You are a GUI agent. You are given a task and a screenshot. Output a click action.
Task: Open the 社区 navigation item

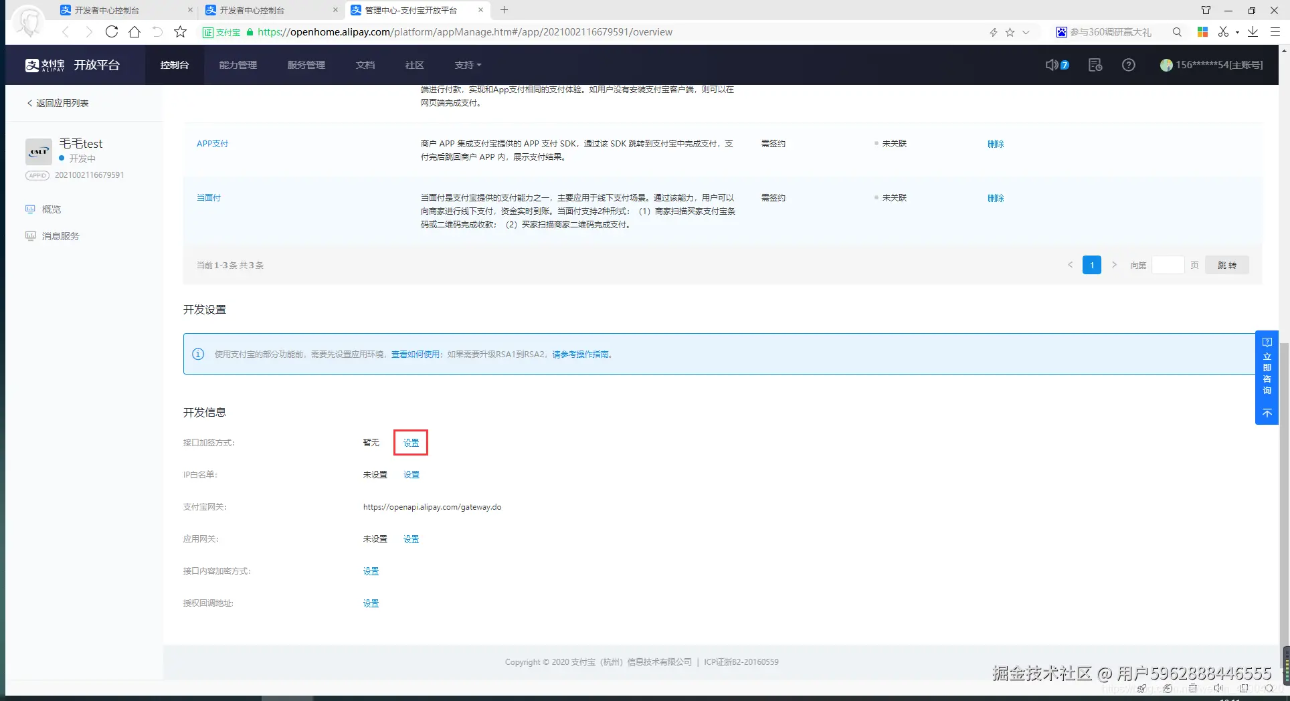pyautogui.click(x=414, y=65)
